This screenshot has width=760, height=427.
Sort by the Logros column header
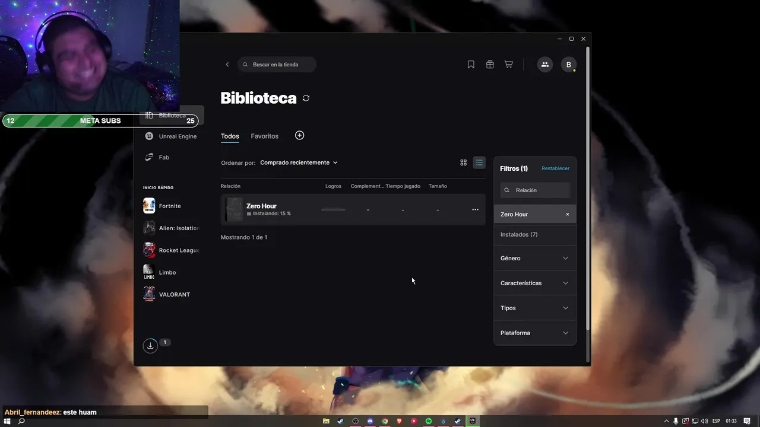pyautogui.click(x=333, y=186)
